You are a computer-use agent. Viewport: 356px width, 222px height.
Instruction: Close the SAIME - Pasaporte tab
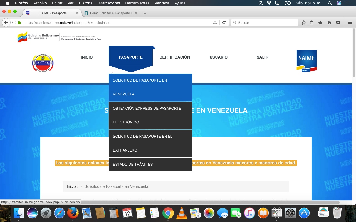pos(77,13)
